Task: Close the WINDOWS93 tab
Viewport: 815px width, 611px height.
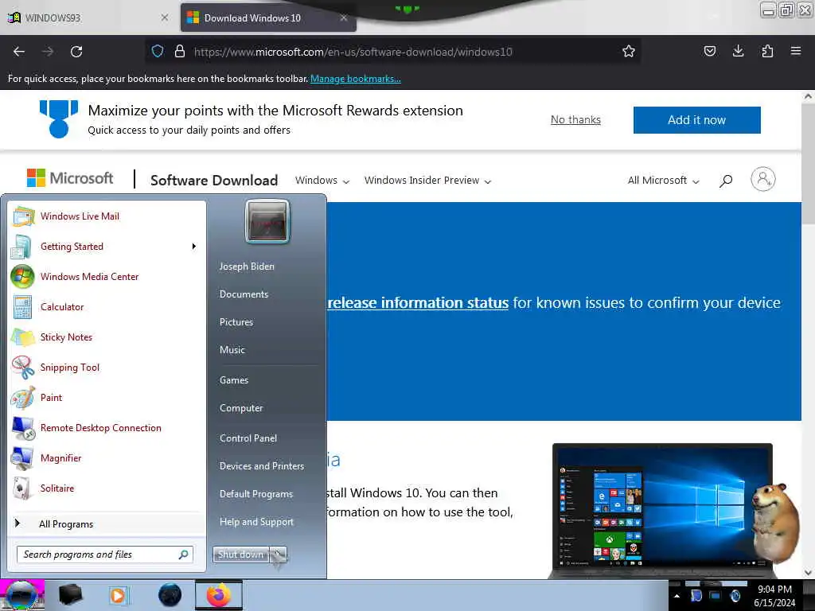Action: 164,18
